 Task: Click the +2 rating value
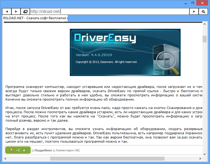18,150
